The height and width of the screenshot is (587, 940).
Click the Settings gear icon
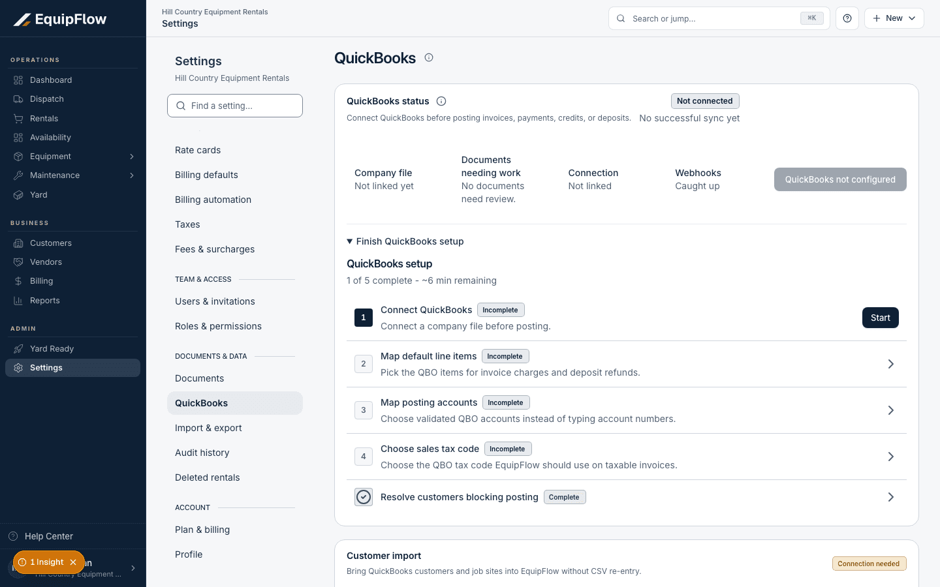click(18, 368)
